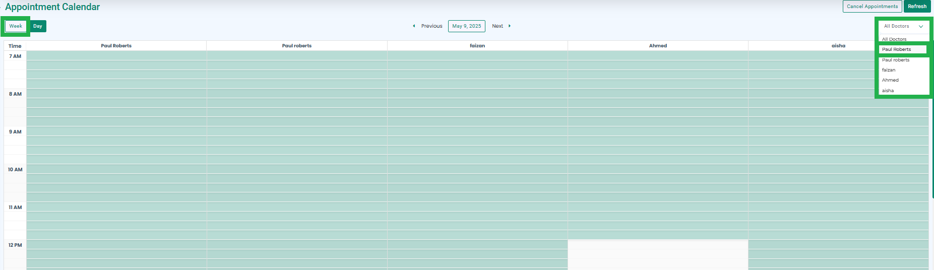The height and width of the screenshot is (270, 934).
Task: Click the left arrow icon beside Previous
Action: pos(414,26)
